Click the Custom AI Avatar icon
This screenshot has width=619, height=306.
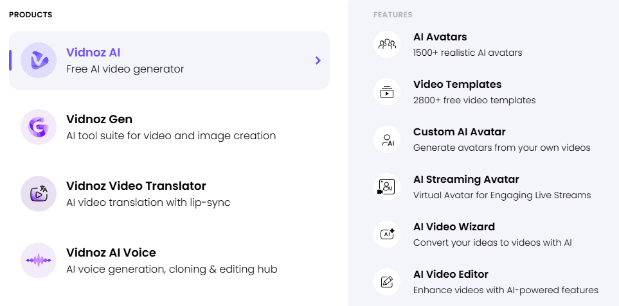(387, 139)
